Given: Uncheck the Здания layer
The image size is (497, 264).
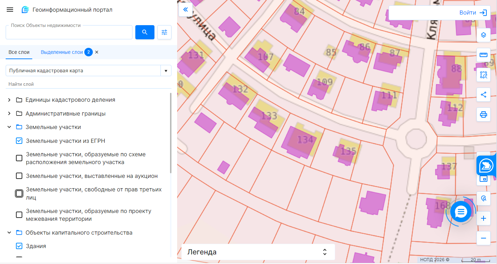Looking at the screenshot, I should pyautogui.click(x=19, y=246).
